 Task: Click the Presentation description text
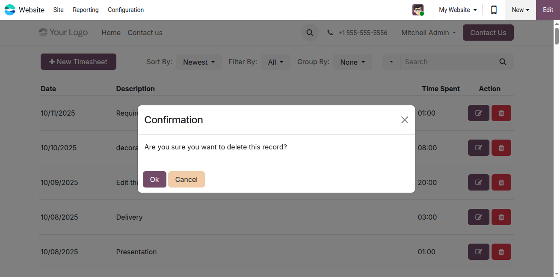point(136,252)
